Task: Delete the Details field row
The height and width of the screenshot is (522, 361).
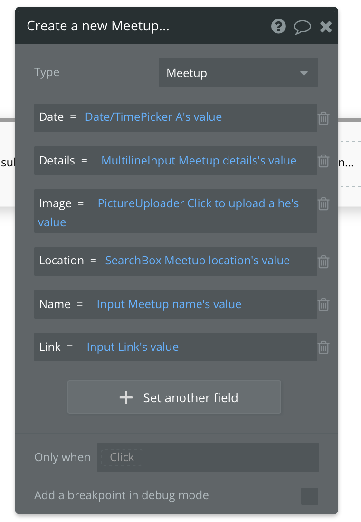Action: tap(323, 161)
